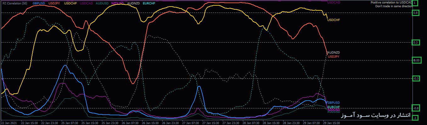This screenshot has height=125, width=427.
Task: Click the 27 Jan 07:30 time axis label
Action: click(190, 123)
